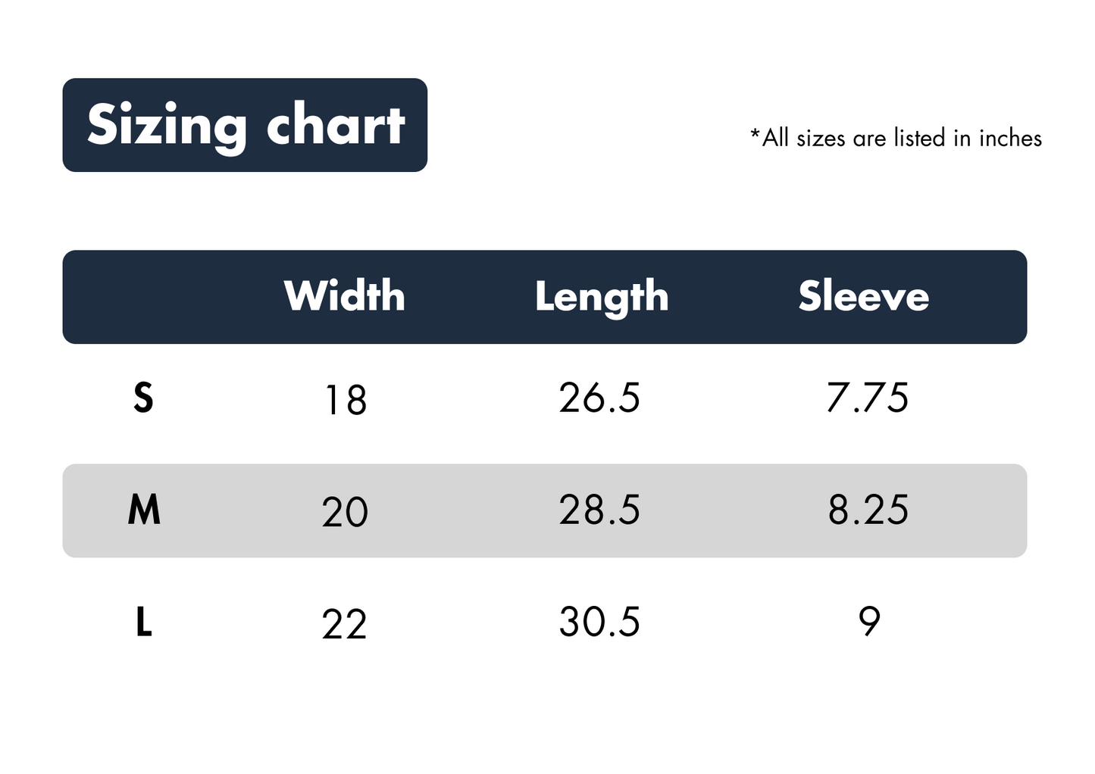Click the blank header cell above S
This screenshot has height=774, width=1095.
pos(144,297)
